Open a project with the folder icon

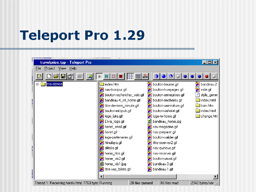tap(56, 76)
